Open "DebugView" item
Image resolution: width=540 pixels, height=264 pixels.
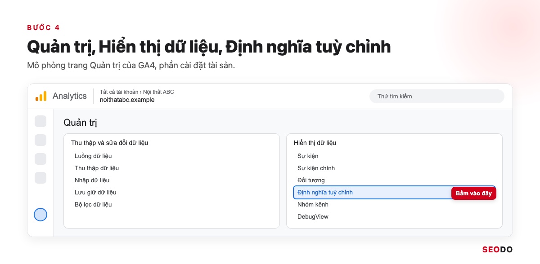coord(313,216)
